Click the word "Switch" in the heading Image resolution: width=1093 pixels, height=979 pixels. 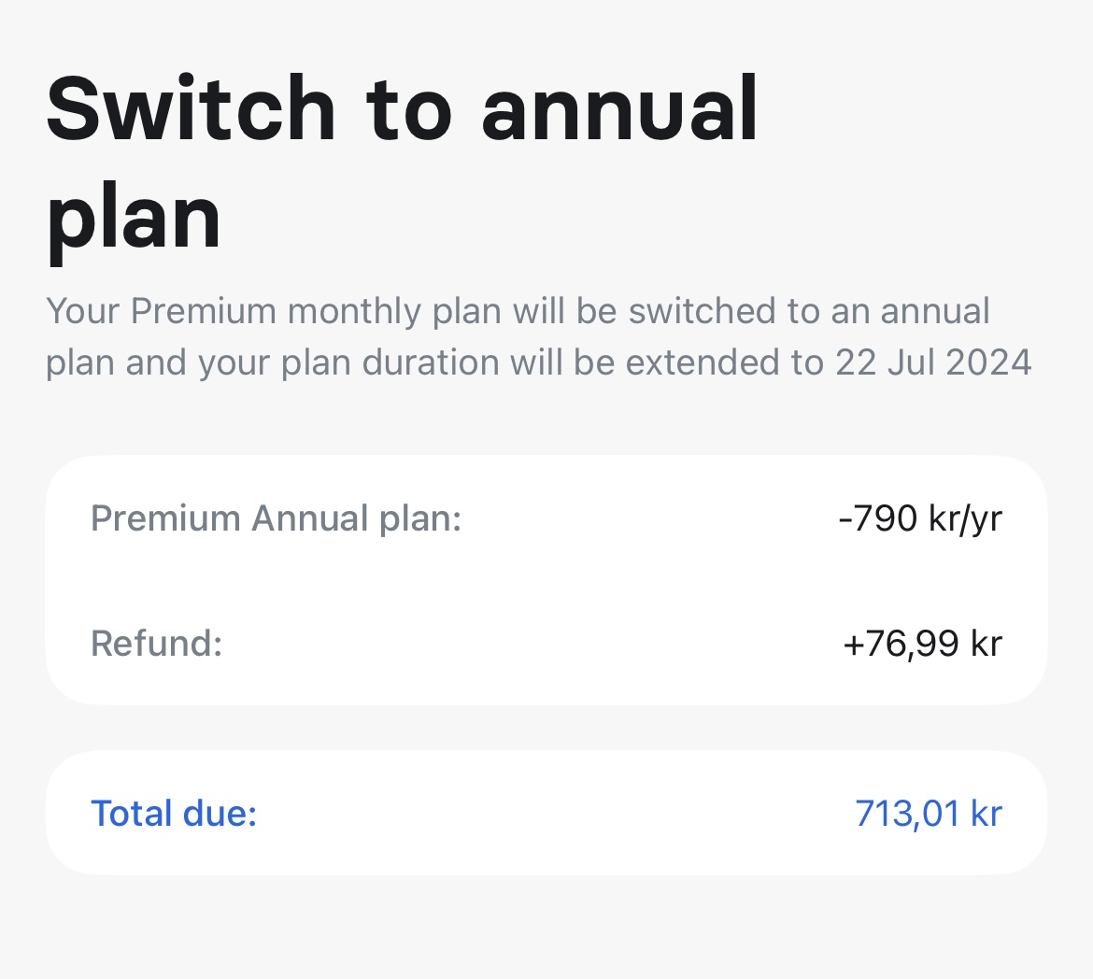coord(191,108)
